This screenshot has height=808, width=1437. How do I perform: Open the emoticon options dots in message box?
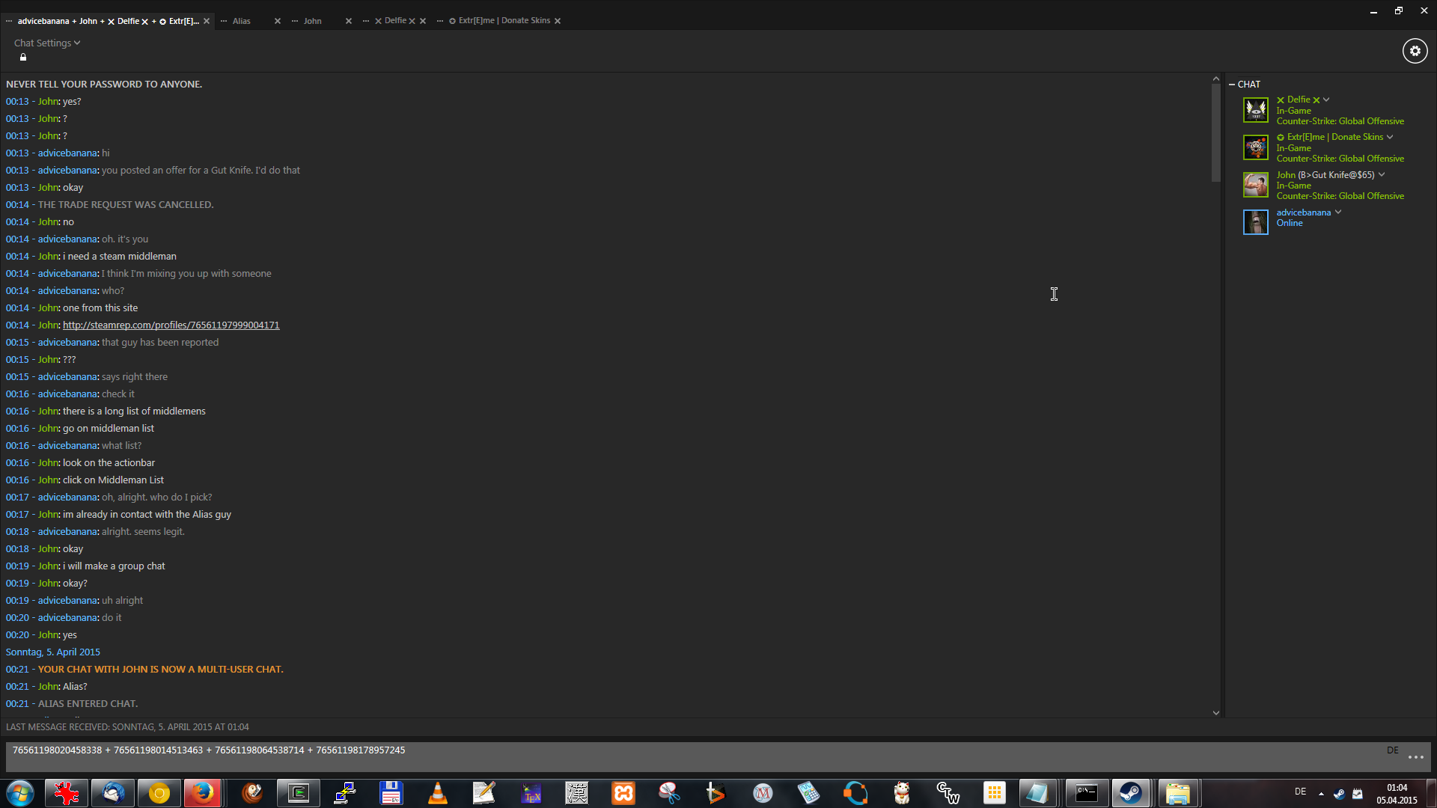pyautogui.click(x=1415, y=757)
